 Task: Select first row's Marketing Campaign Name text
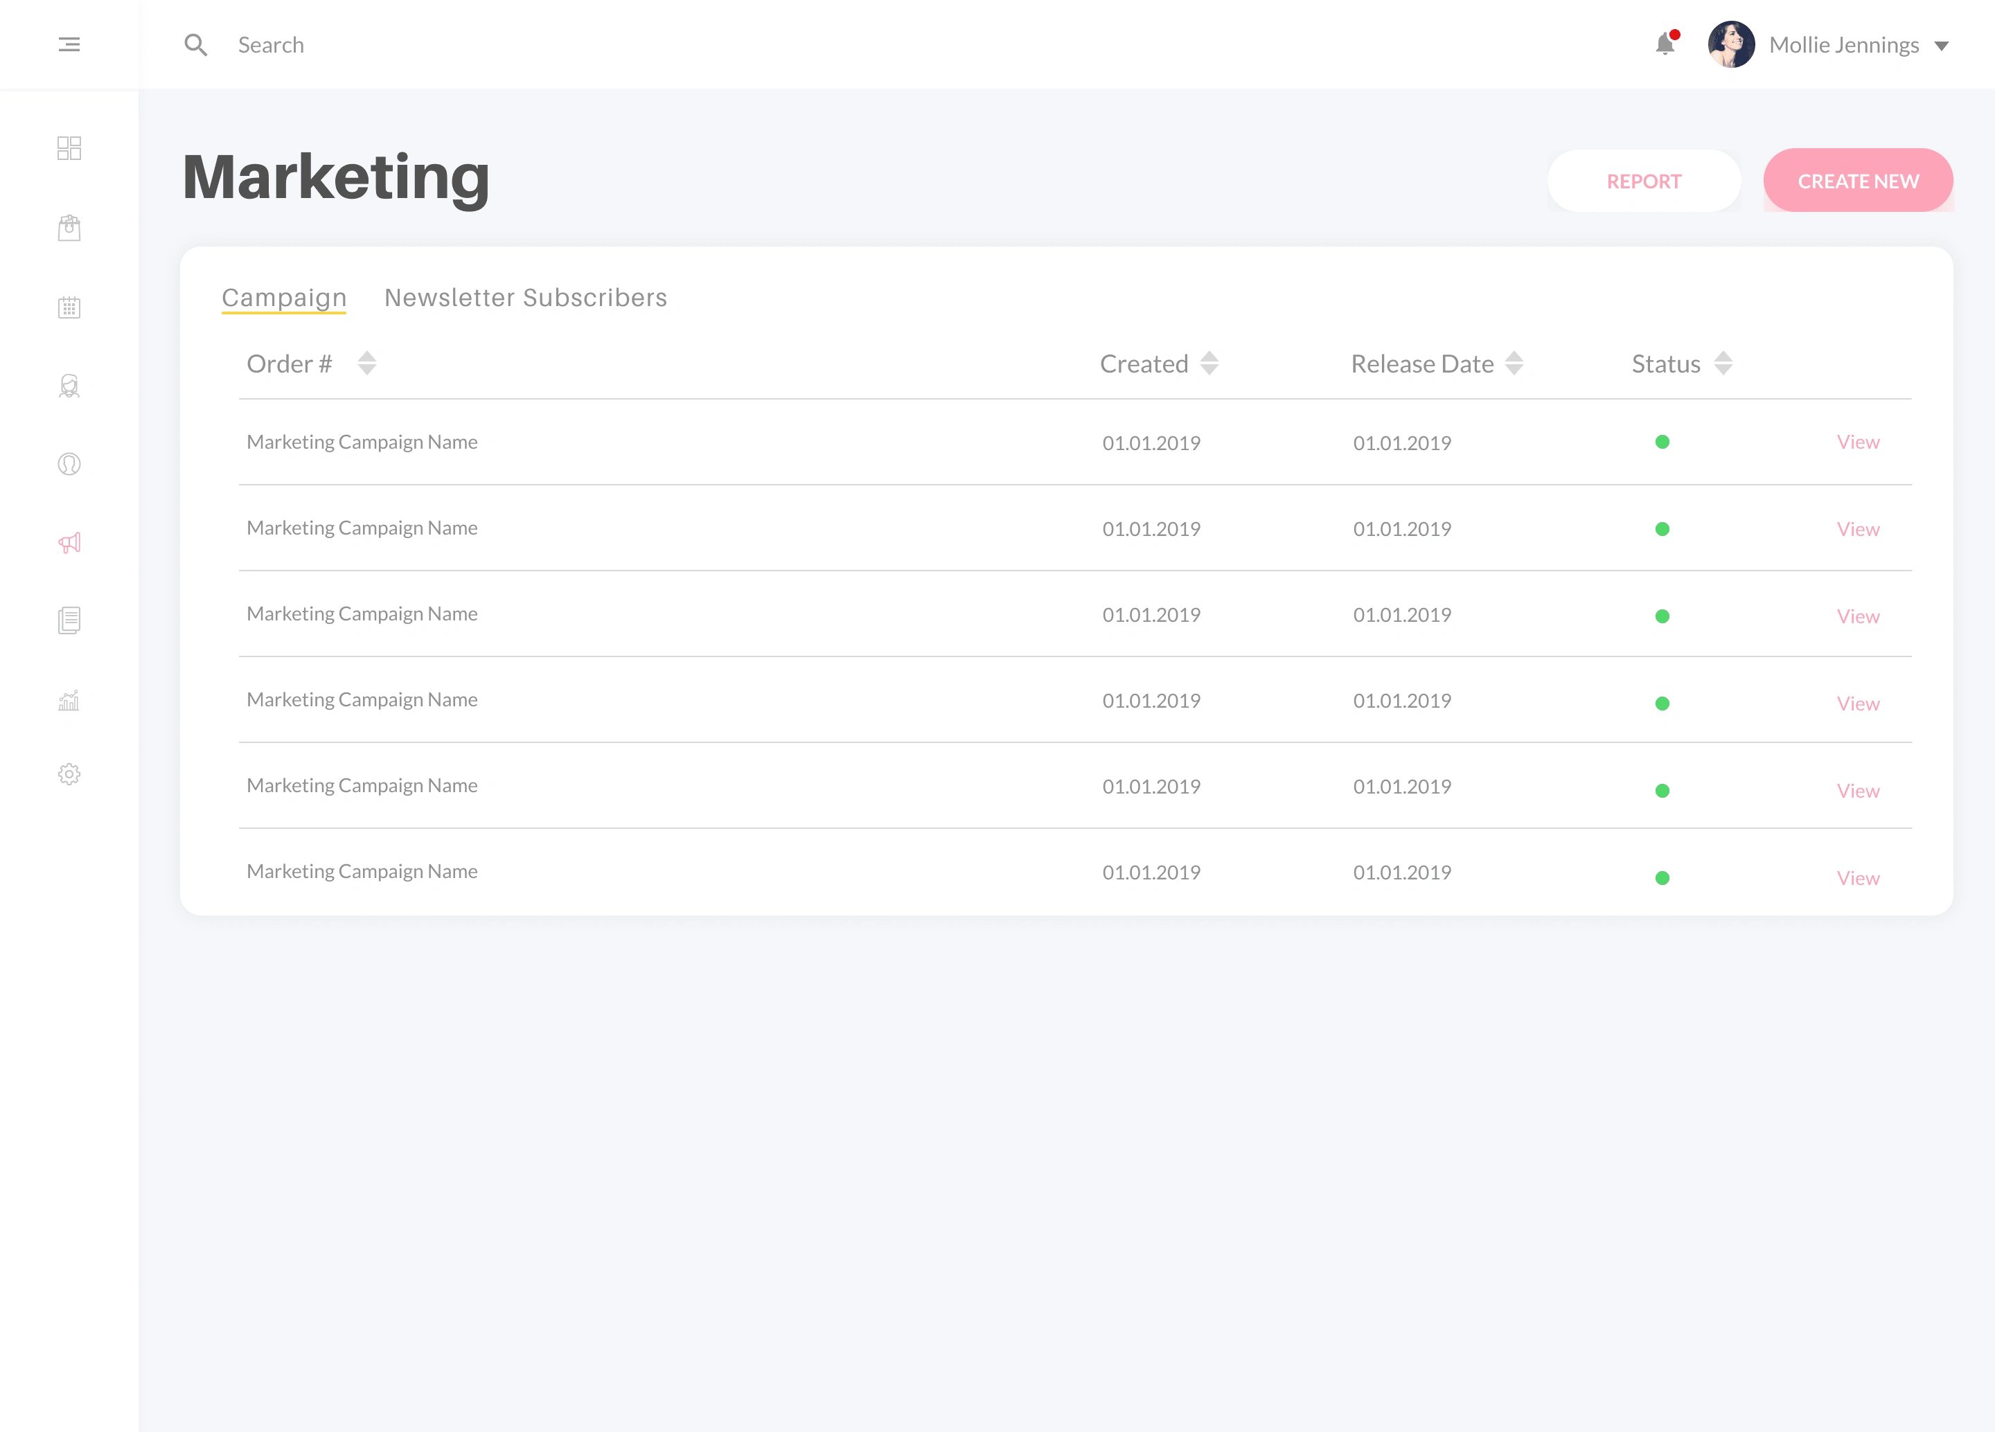(x=362, y=442)
